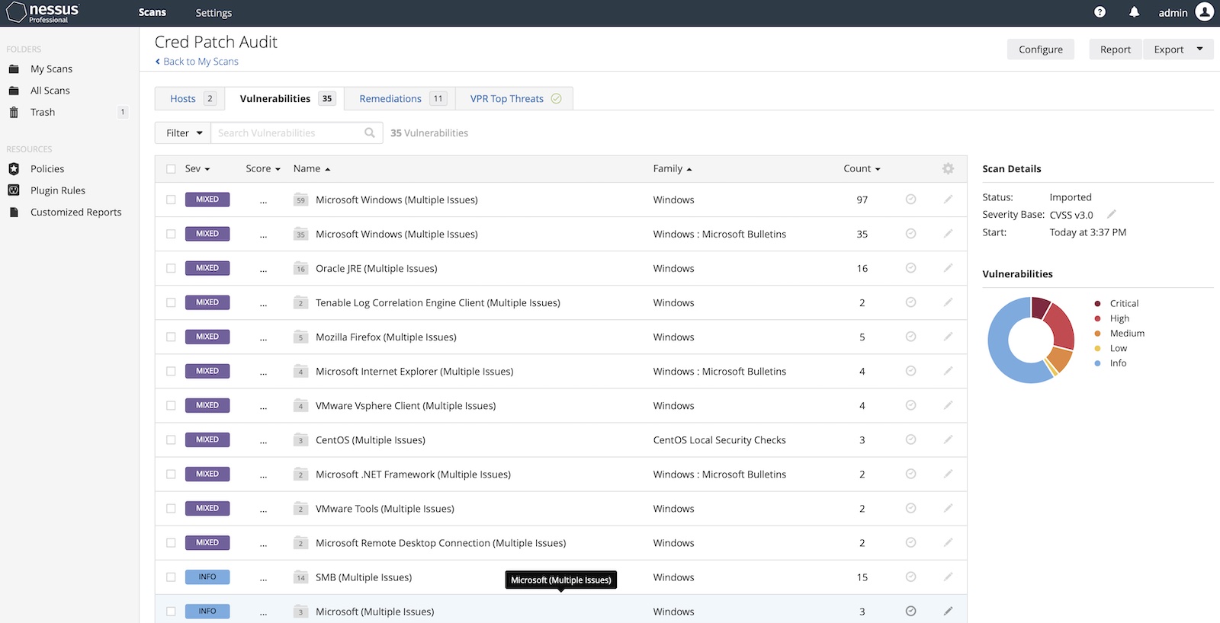Click the edit pencil beside Severity Base
Screen dimensions: 1220x623
(x=1112, y=214)
